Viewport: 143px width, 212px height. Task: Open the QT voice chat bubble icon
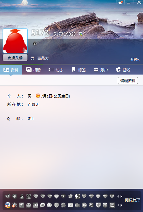point(43,205)
